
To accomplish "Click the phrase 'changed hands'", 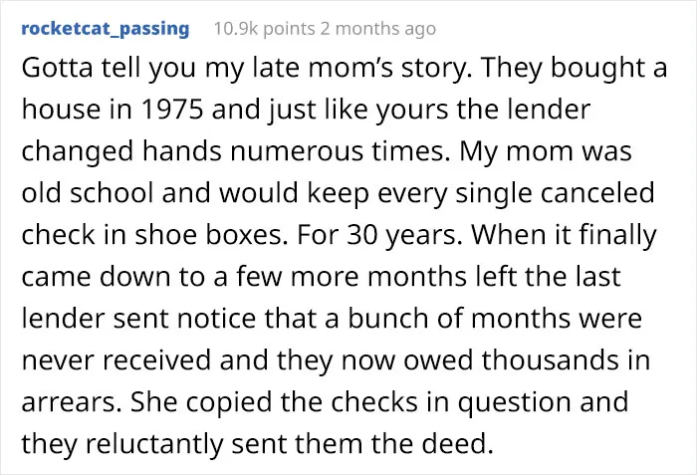I will 120,151.
